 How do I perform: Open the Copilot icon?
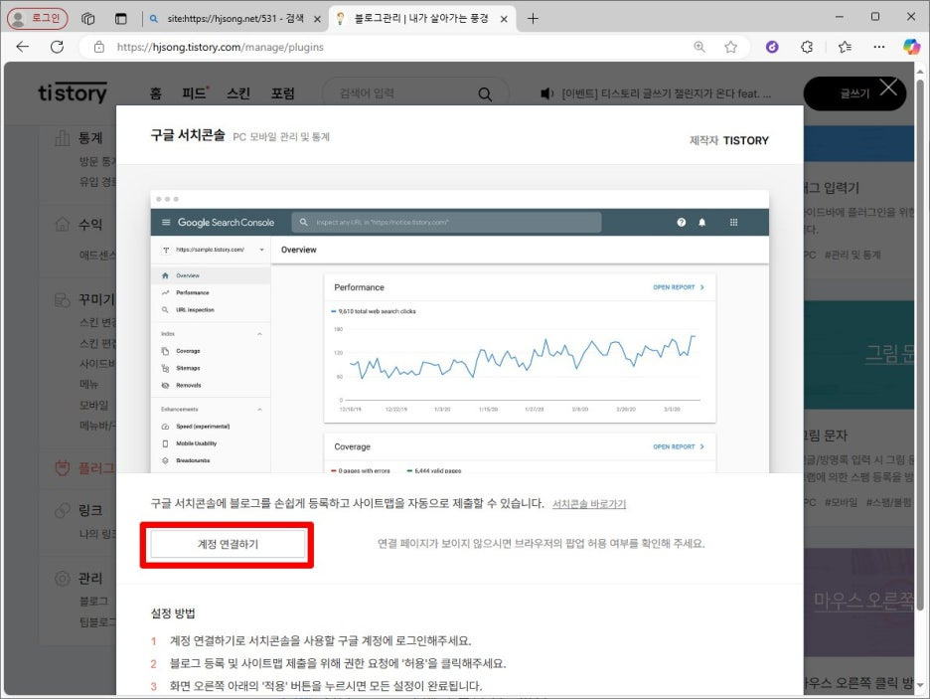pyautogui.click(x=911, y=47)
